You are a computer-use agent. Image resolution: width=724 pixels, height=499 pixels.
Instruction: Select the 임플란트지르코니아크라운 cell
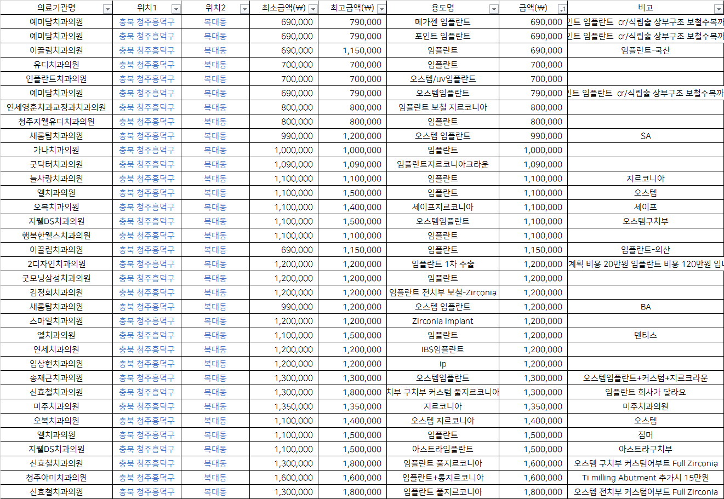(x=443, y=164)
